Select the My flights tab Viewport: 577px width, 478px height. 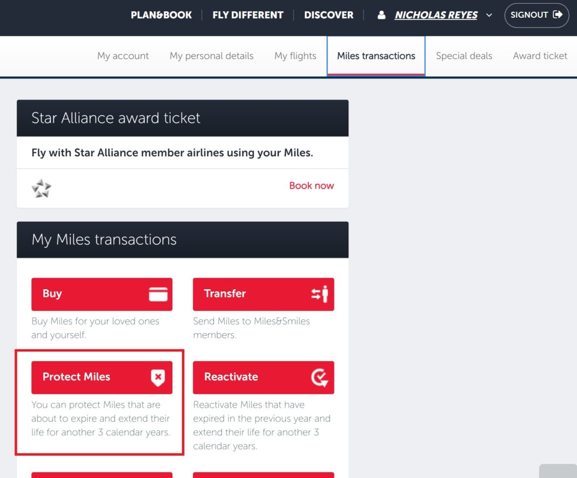[295, 56]
